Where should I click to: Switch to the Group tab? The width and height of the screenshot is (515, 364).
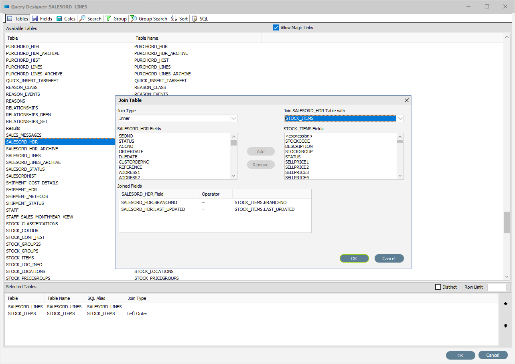tap(116, 18)
